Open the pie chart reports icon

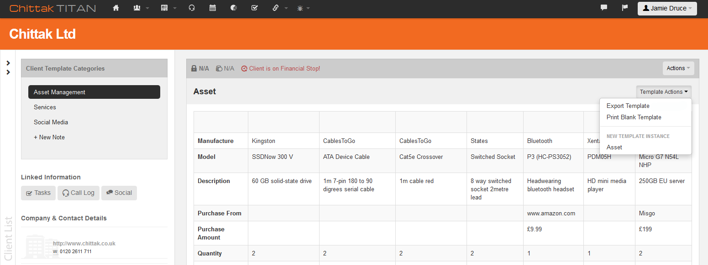coord(234,8)
